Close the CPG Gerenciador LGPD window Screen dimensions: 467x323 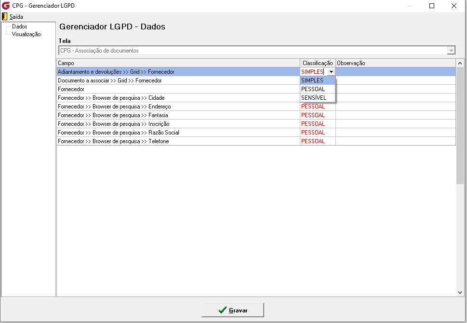[454, 6]
